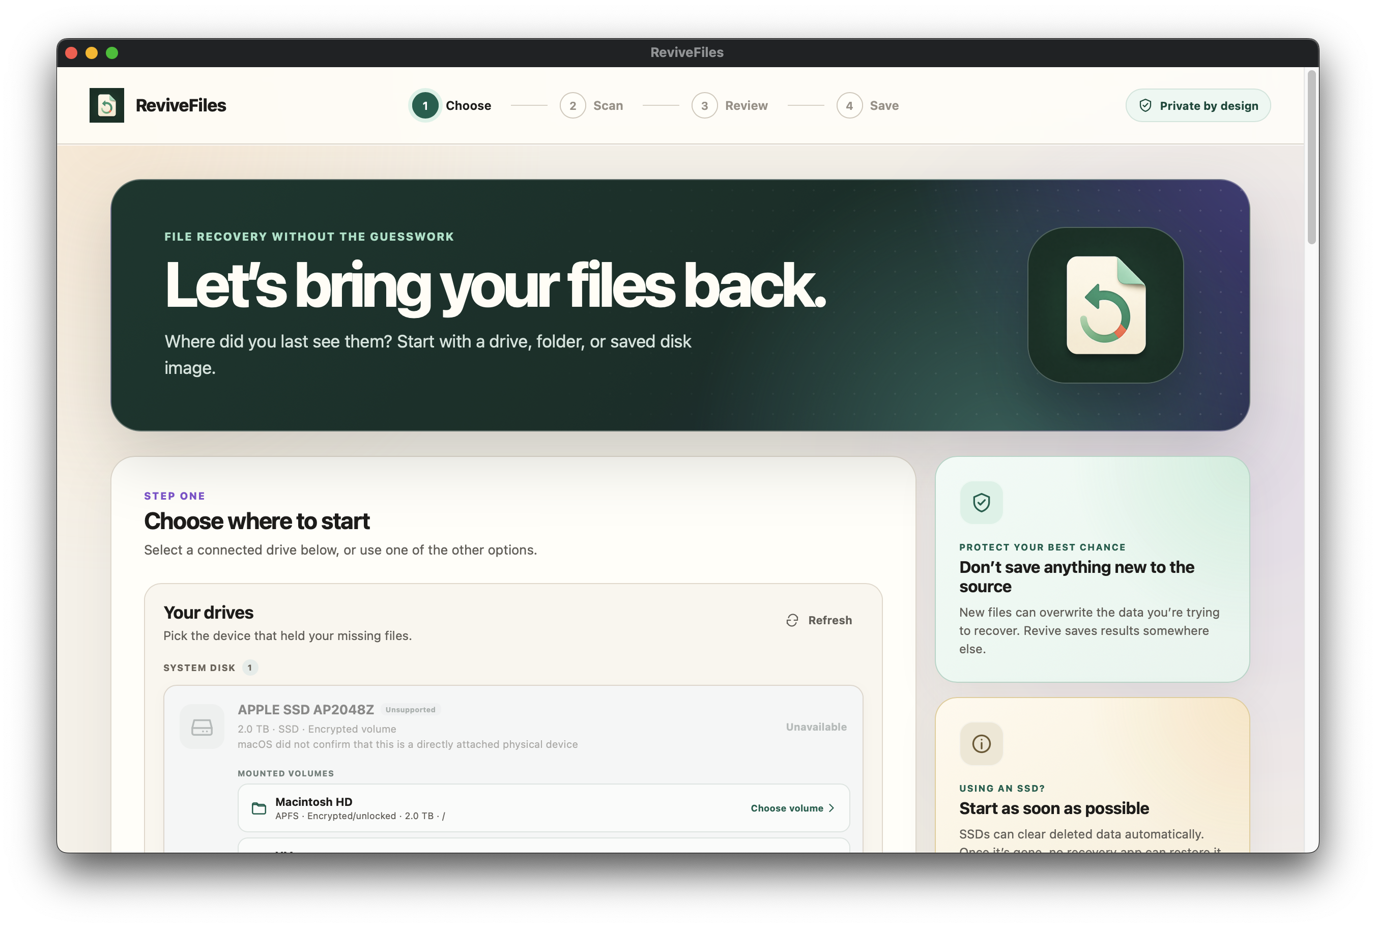Image resolution: width=1376 pixels, height=928 pixels.
Task: Click the step 2 circle in stepper
Action: click(572, 105)
